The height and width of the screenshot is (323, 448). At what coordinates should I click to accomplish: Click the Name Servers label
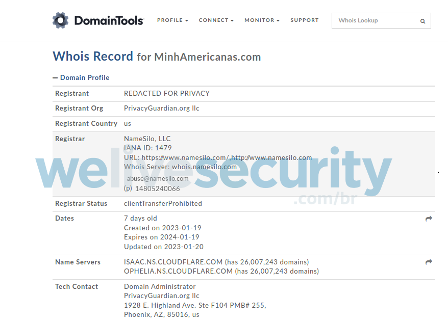[x=78, y=262]
